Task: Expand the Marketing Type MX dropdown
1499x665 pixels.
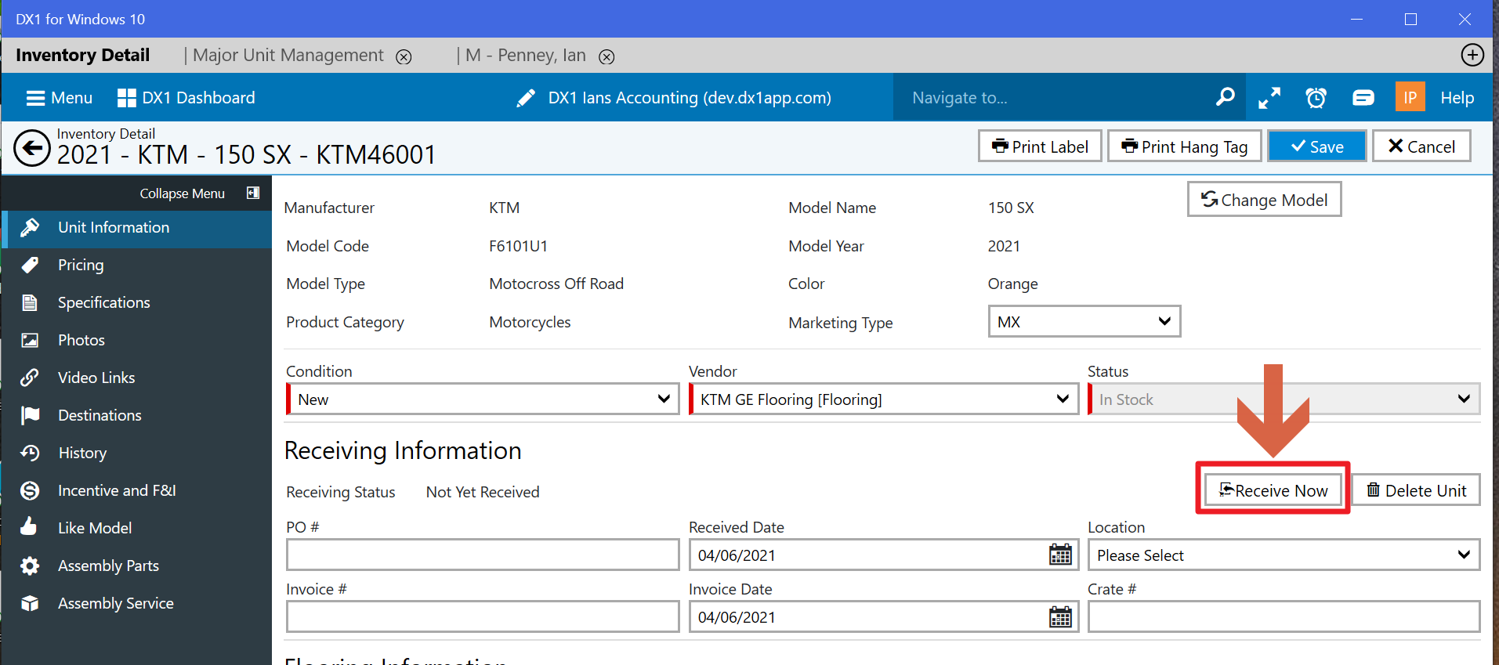Action: click(x=1084, y=321)
